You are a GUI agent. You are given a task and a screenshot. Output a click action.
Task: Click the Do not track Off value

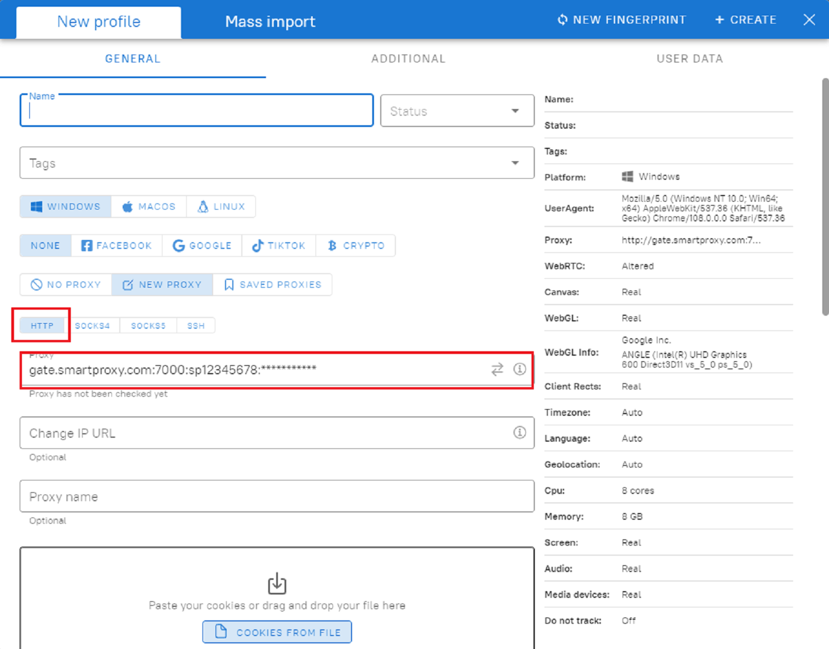[x=629, y=620]
